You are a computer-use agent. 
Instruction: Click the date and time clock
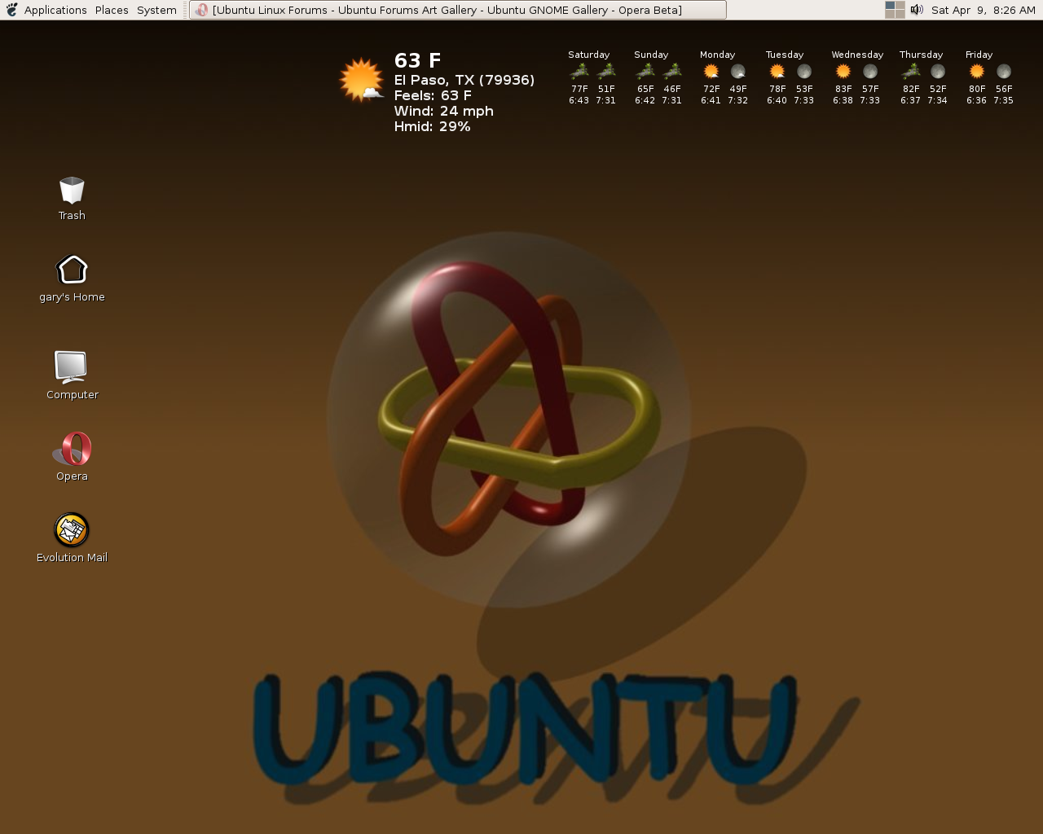tap(984, 10)
